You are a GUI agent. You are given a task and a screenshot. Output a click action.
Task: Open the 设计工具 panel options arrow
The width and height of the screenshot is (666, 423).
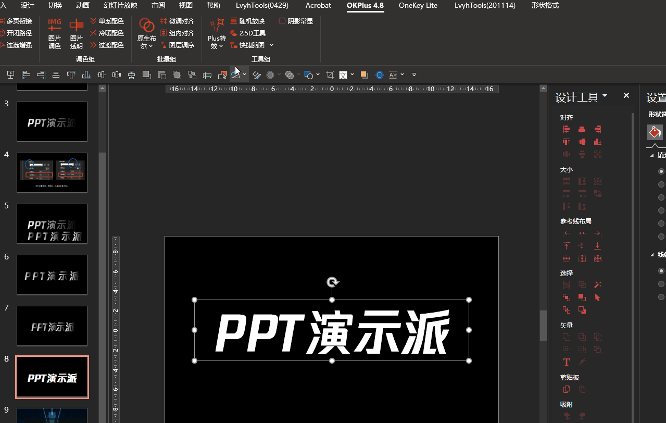605,96
